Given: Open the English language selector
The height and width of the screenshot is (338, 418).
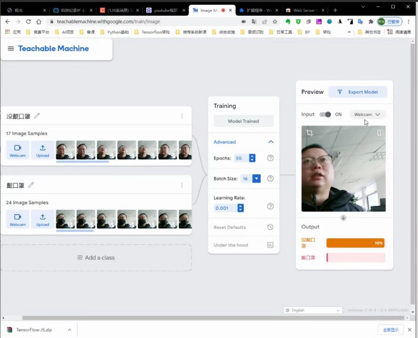Looking at the screenshot, I should point(313,310).
